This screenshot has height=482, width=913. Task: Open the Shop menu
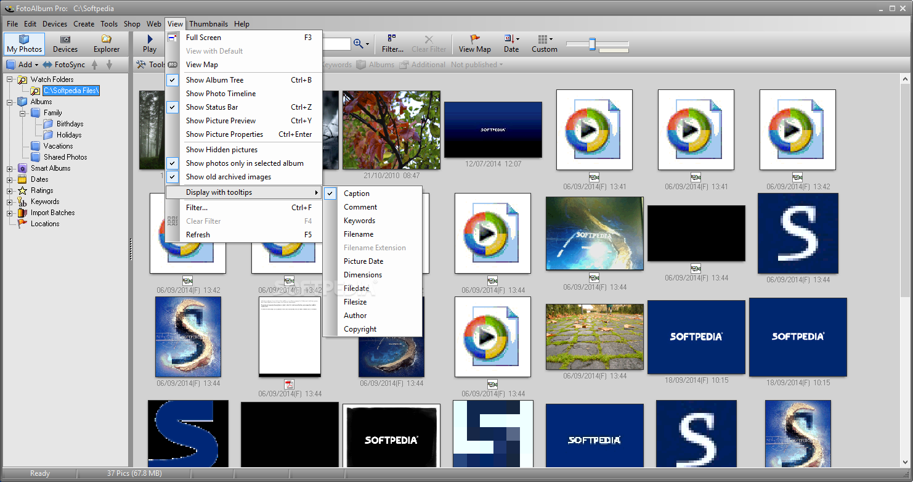(x=132, y=24)
